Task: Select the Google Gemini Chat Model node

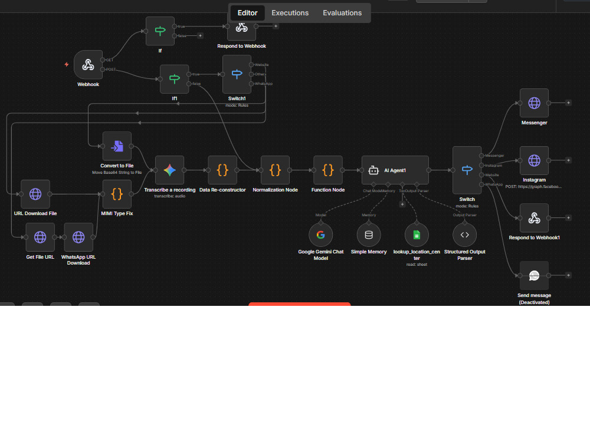Action: click(320, 235)
